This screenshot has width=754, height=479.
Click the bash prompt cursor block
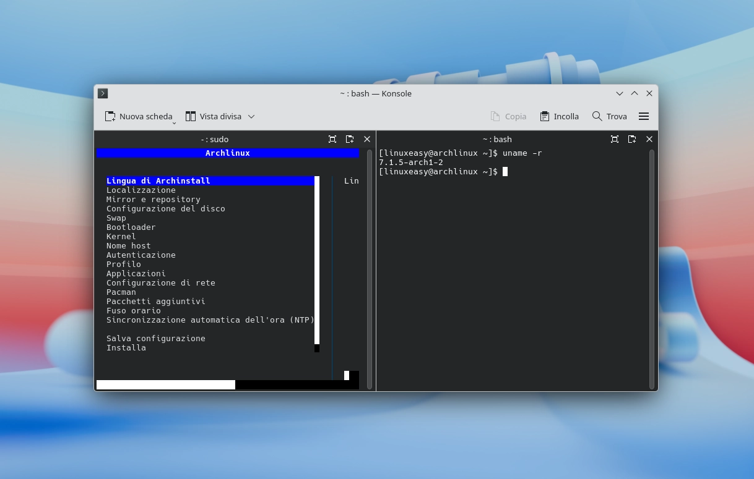(x=505, y=171)
